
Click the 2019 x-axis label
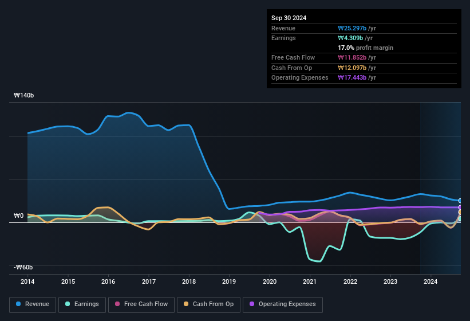229,281
